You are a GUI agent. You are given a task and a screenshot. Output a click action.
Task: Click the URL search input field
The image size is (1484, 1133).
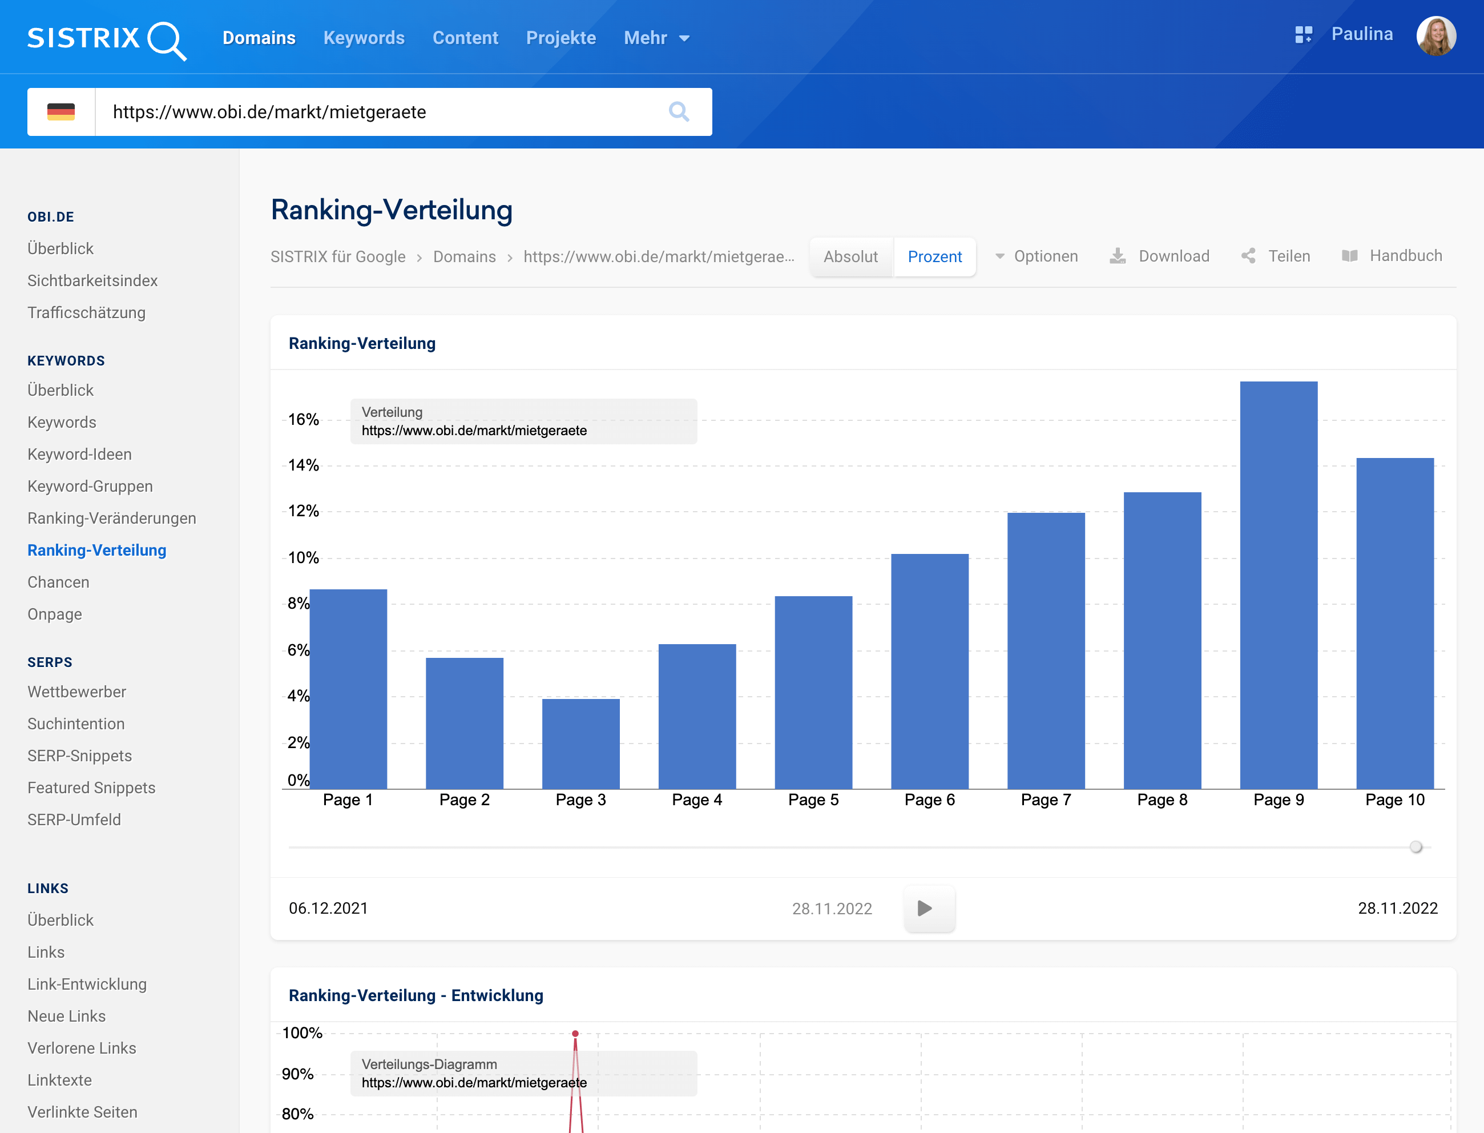[x=377, y=112]
